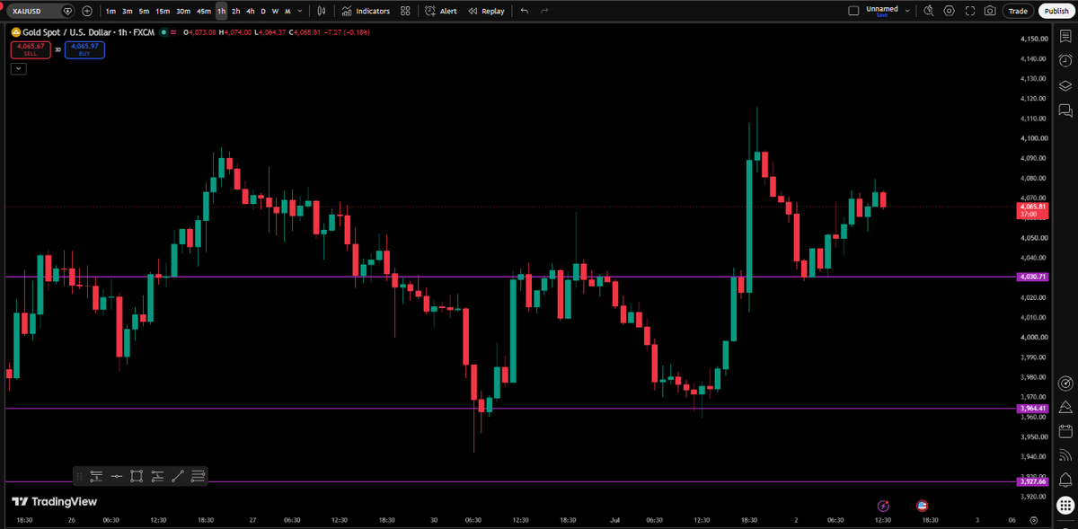
Task: Select the 1h timeframe
Action: pyautogui.click(x=221, y=11)
